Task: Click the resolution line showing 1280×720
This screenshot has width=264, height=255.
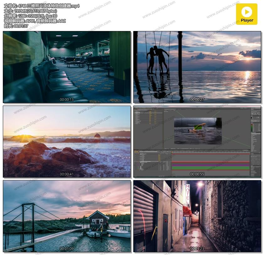Action: [30, 16]
